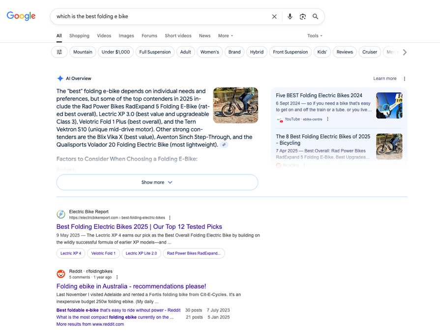The width and height of the screenshot is (440, 334).
Task: Apply the Cruiser filter chip
Action: (x=370, y=52)
